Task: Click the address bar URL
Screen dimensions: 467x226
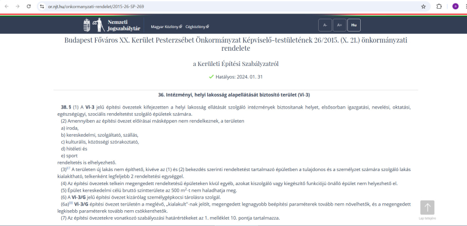Action: pyautogui.click(x=96, y=6)
